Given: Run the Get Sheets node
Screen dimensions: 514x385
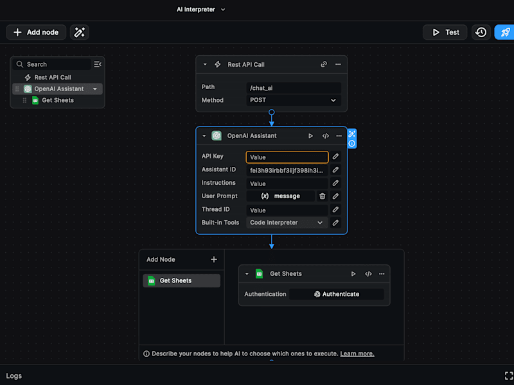Looking at the screenshot, I should coord(353,274).
